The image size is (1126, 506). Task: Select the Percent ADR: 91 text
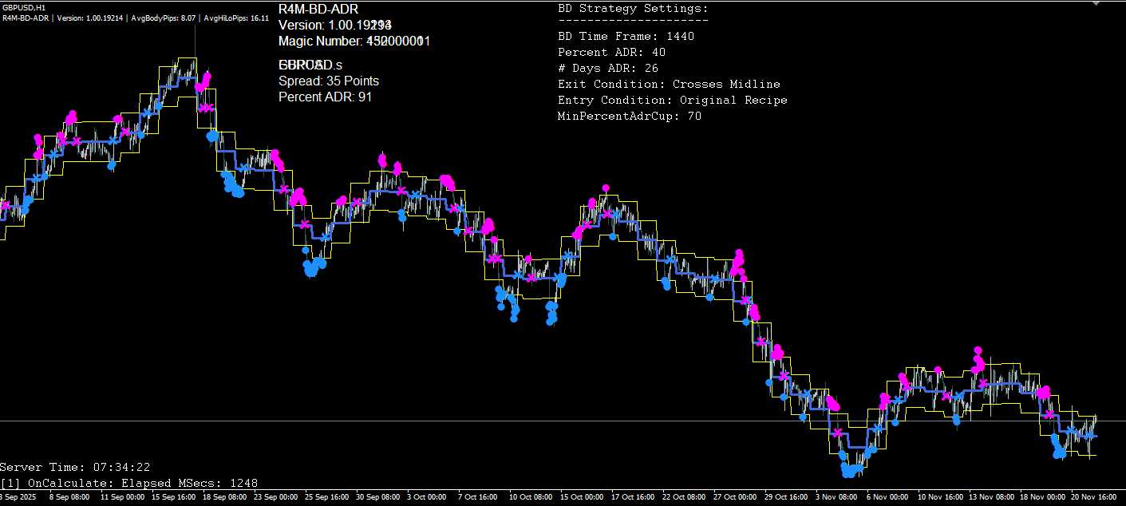click(325, 97)
